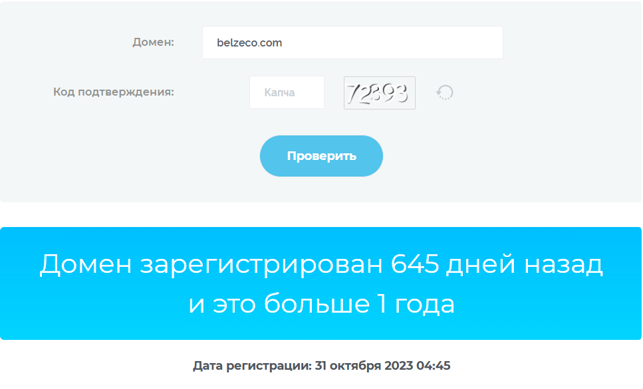The image size is (643, 389).
Task: Focus the Капча input field
Action: click(x=287, y=92)
